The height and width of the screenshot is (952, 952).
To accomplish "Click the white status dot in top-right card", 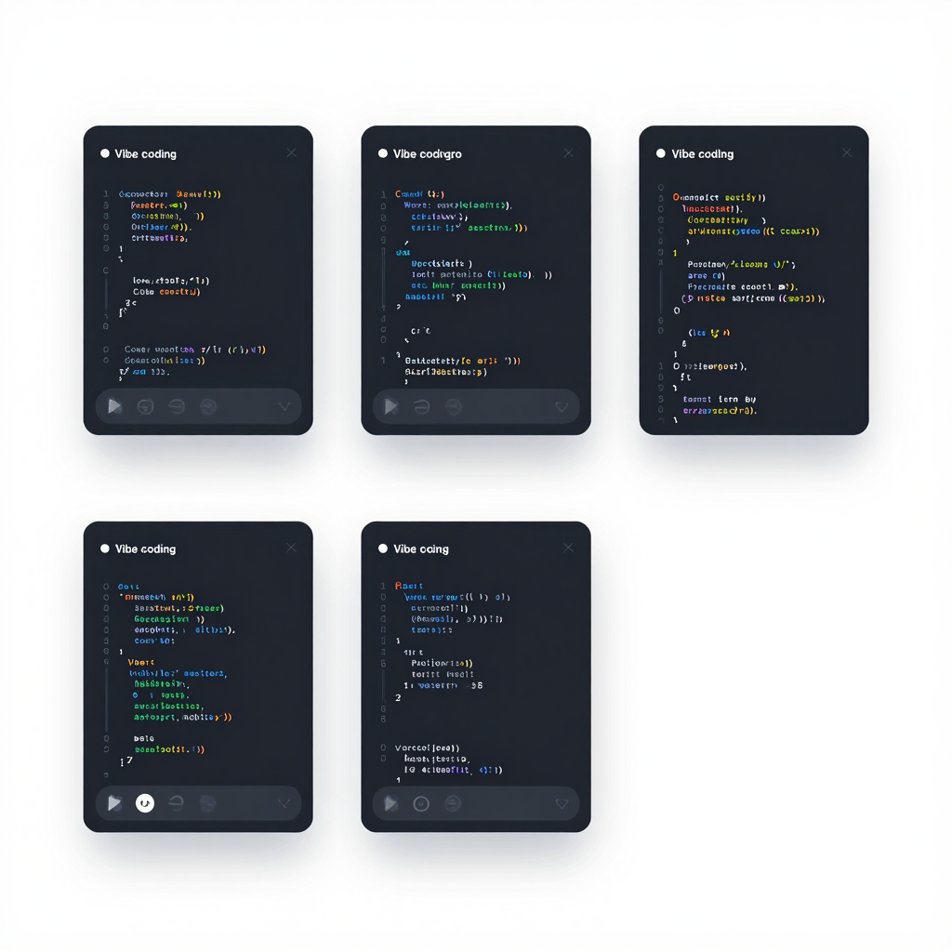I will click(661, 153).
